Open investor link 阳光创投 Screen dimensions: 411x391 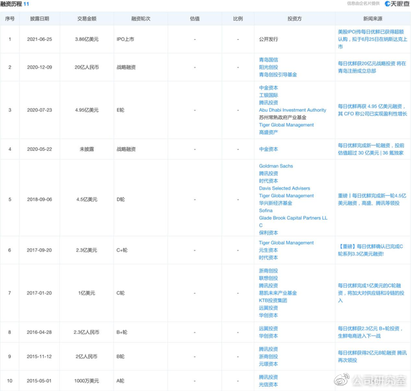(268, 67)
